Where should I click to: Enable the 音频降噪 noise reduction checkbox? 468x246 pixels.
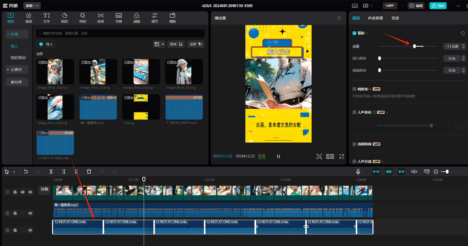[354, 144]
